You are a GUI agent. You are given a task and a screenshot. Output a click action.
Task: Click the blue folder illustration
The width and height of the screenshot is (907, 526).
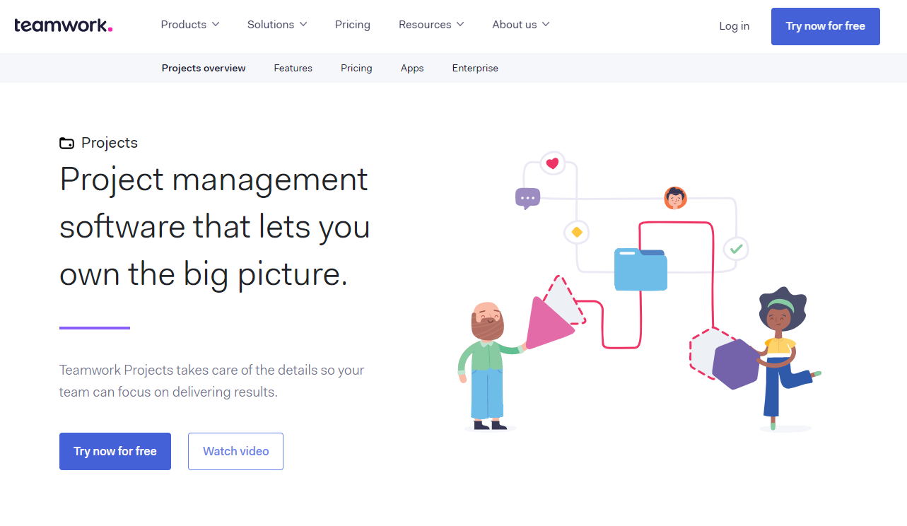tap(640, 269)
